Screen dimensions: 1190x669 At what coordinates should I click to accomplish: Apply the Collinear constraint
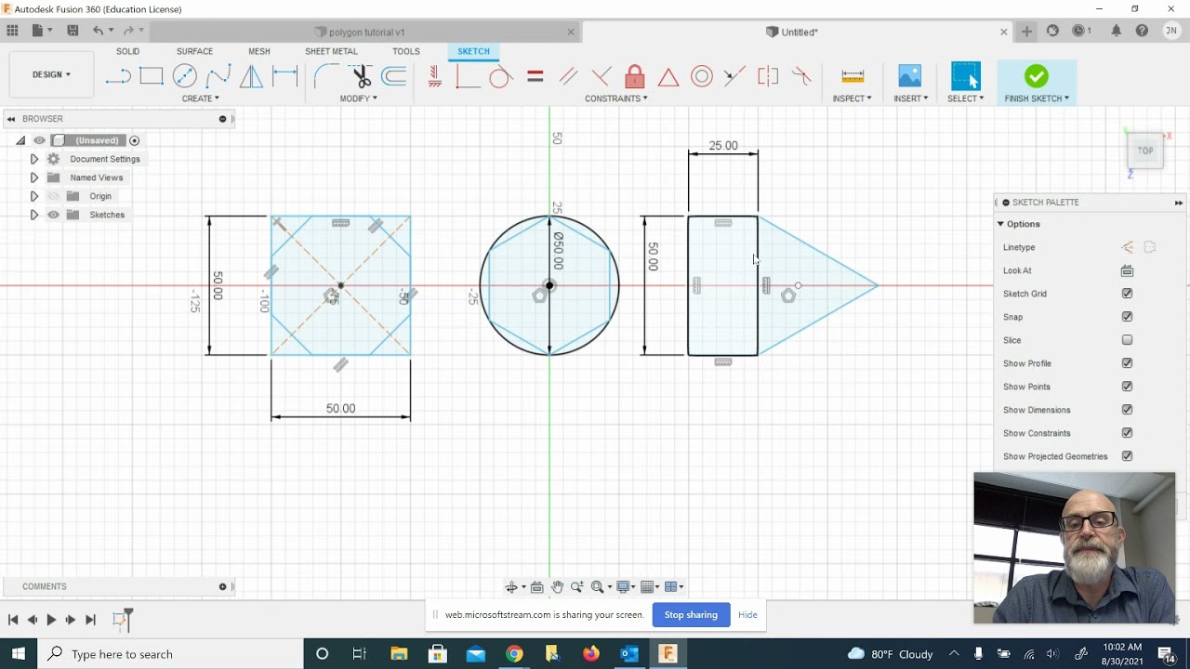[734, 76]
